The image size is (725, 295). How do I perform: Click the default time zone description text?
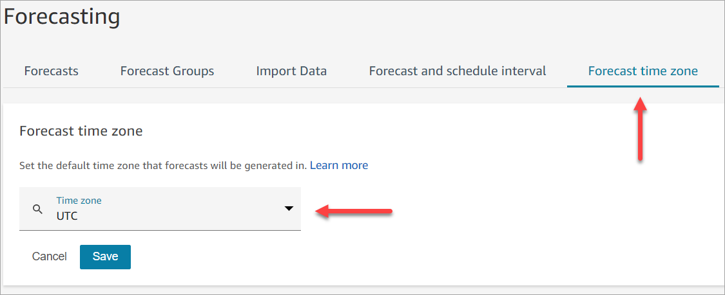pos(162,166)
